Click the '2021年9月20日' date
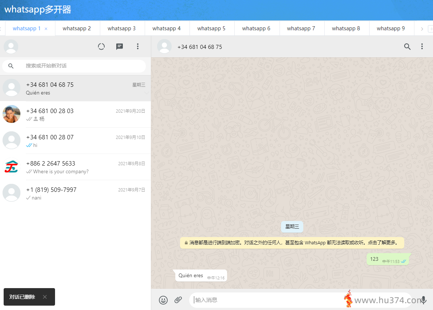 pyautogui.click(x=130, y=111)
